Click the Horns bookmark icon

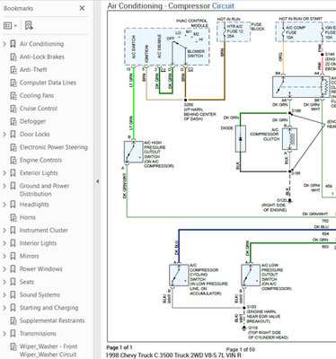click(13, 217)
